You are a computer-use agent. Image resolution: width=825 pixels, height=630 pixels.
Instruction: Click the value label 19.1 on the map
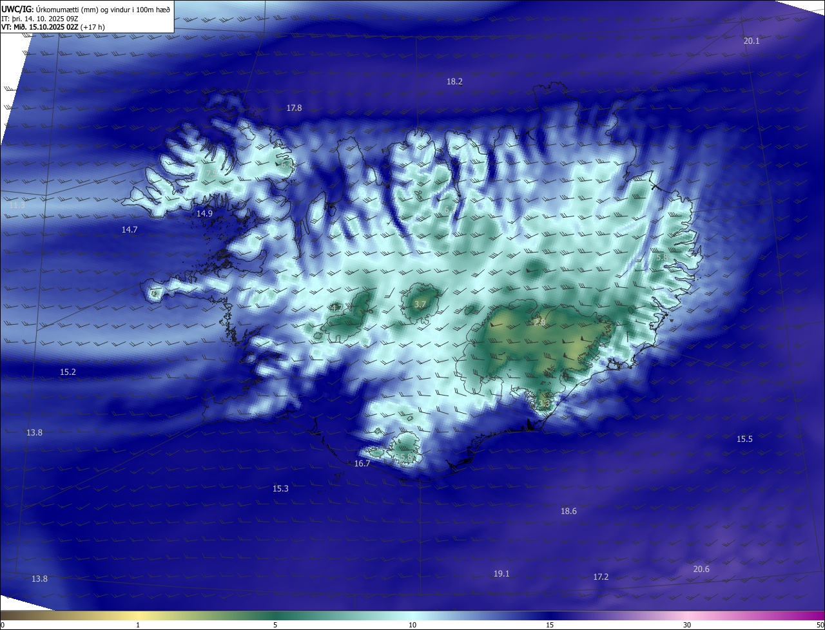coord(501,574)
